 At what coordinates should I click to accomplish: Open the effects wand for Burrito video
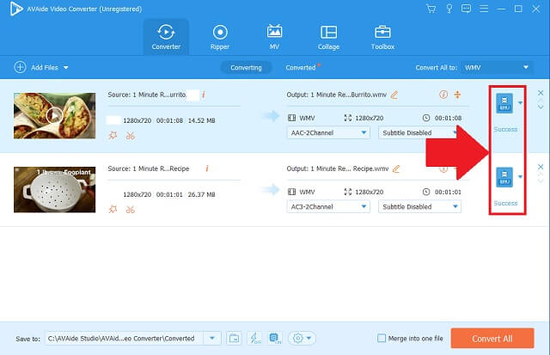tap(113, 136)
